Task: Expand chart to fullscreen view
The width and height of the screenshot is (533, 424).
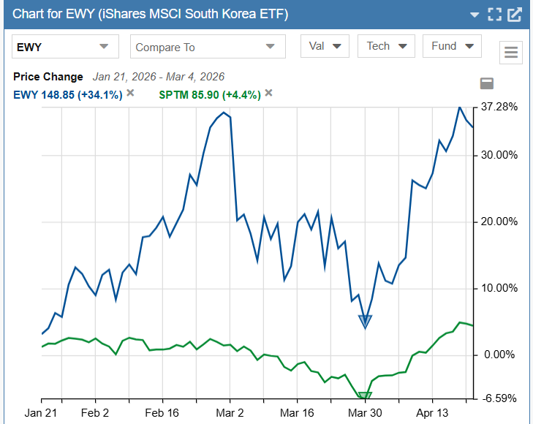Action: (x=494, y=15)
